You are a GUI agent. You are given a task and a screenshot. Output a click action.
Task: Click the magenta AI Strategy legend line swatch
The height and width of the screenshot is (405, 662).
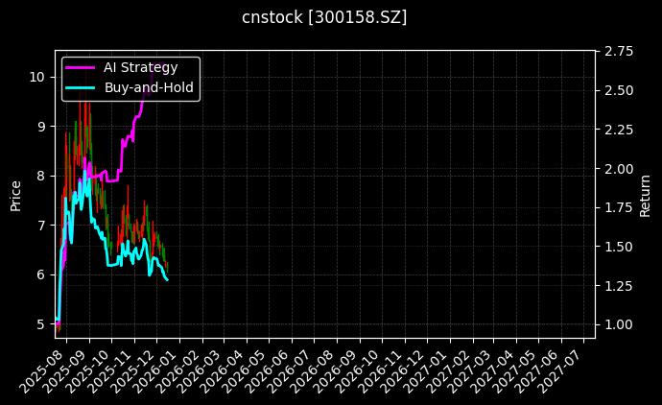coord(81,67)
